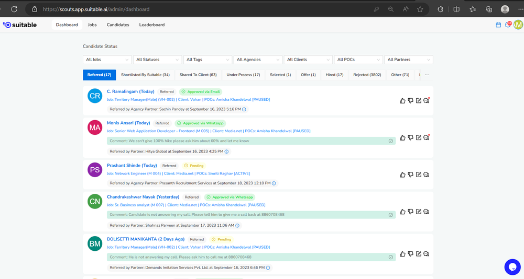Reject Monis Ansari with thumbs down
The width and height of the screenshot is (524, 279).
pos(410,137)
